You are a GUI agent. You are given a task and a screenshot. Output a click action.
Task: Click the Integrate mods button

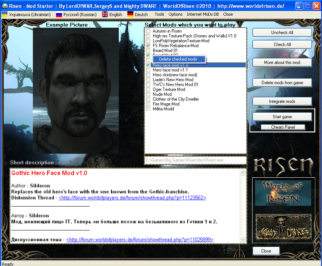[282, 101]
